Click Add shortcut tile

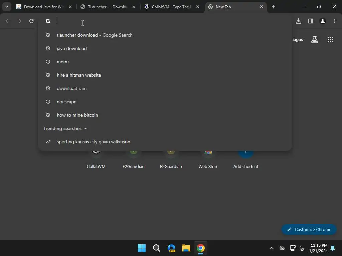point(246,159)
